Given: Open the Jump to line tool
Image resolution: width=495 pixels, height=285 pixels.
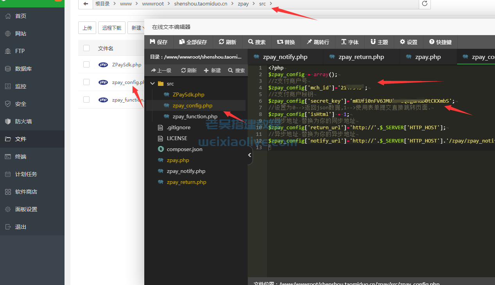Looking at the screenshot, I should point(309,42).
